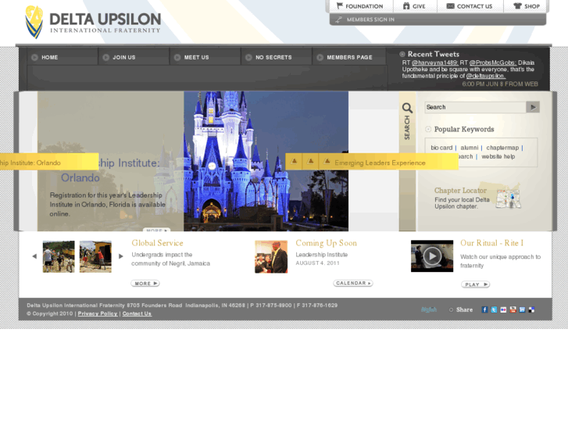Select the 'alumni' keyword
This screenshot has height=426, width=568.
(470, 148)
